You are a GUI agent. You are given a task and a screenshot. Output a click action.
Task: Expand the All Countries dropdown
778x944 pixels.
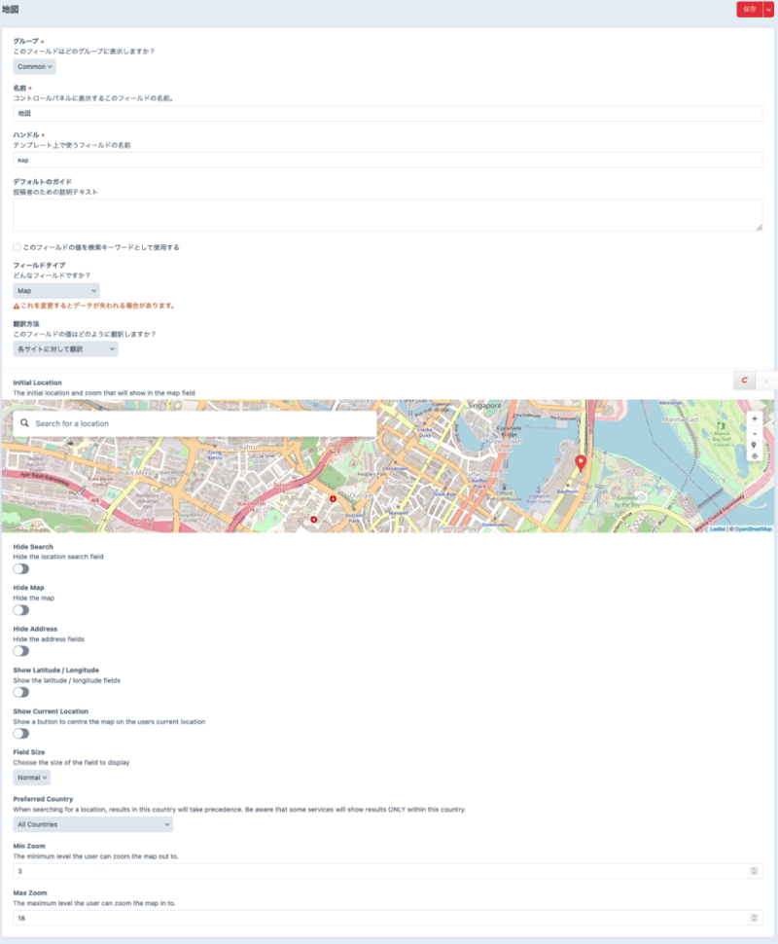(93, 824)
